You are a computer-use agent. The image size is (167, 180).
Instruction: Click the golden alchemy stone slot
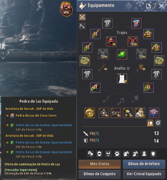point(90,113)
